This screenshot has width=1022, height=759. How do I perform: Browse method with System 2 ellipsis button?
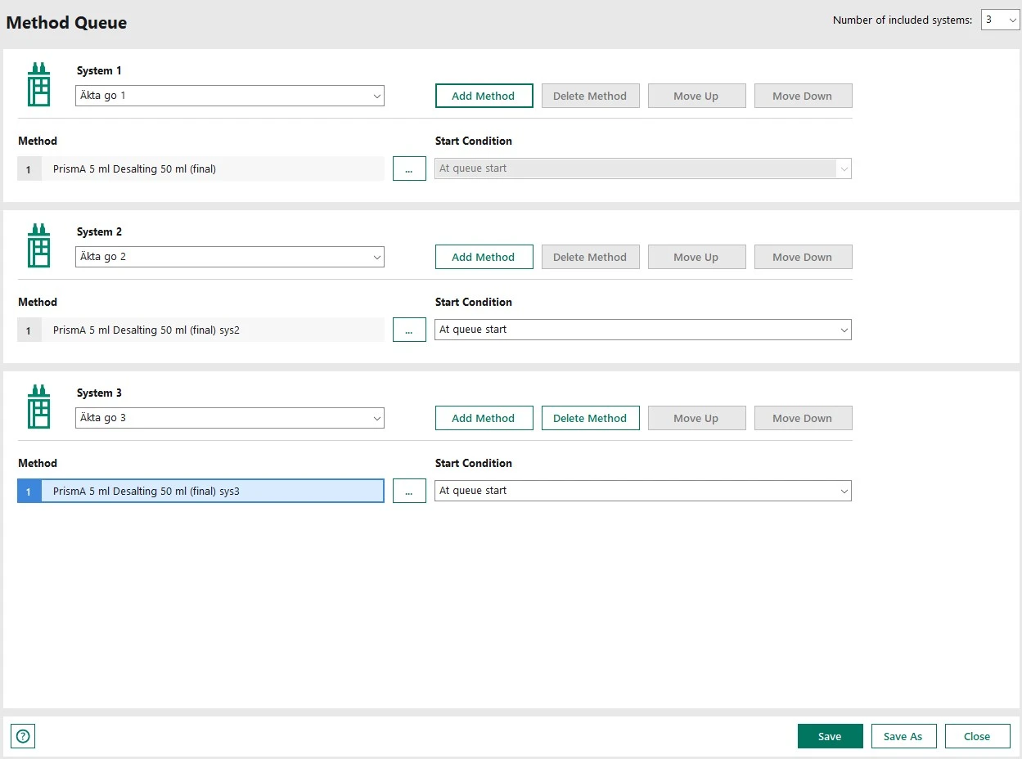coord(409,330)
